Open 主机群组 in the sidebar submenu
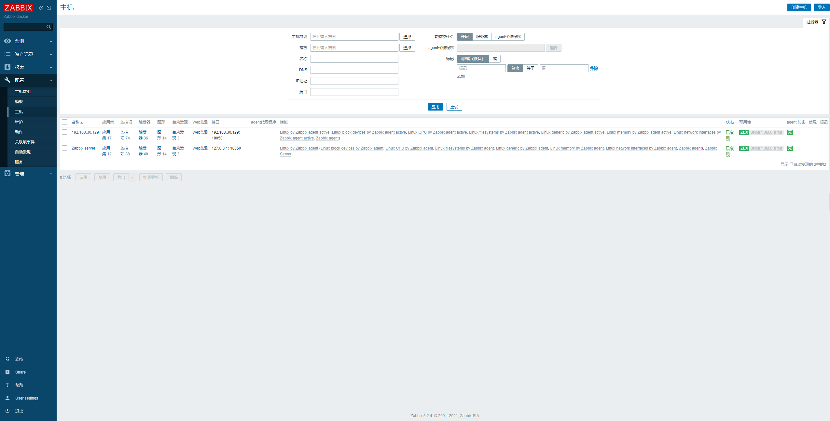830x421 pixels. (23, 92)
